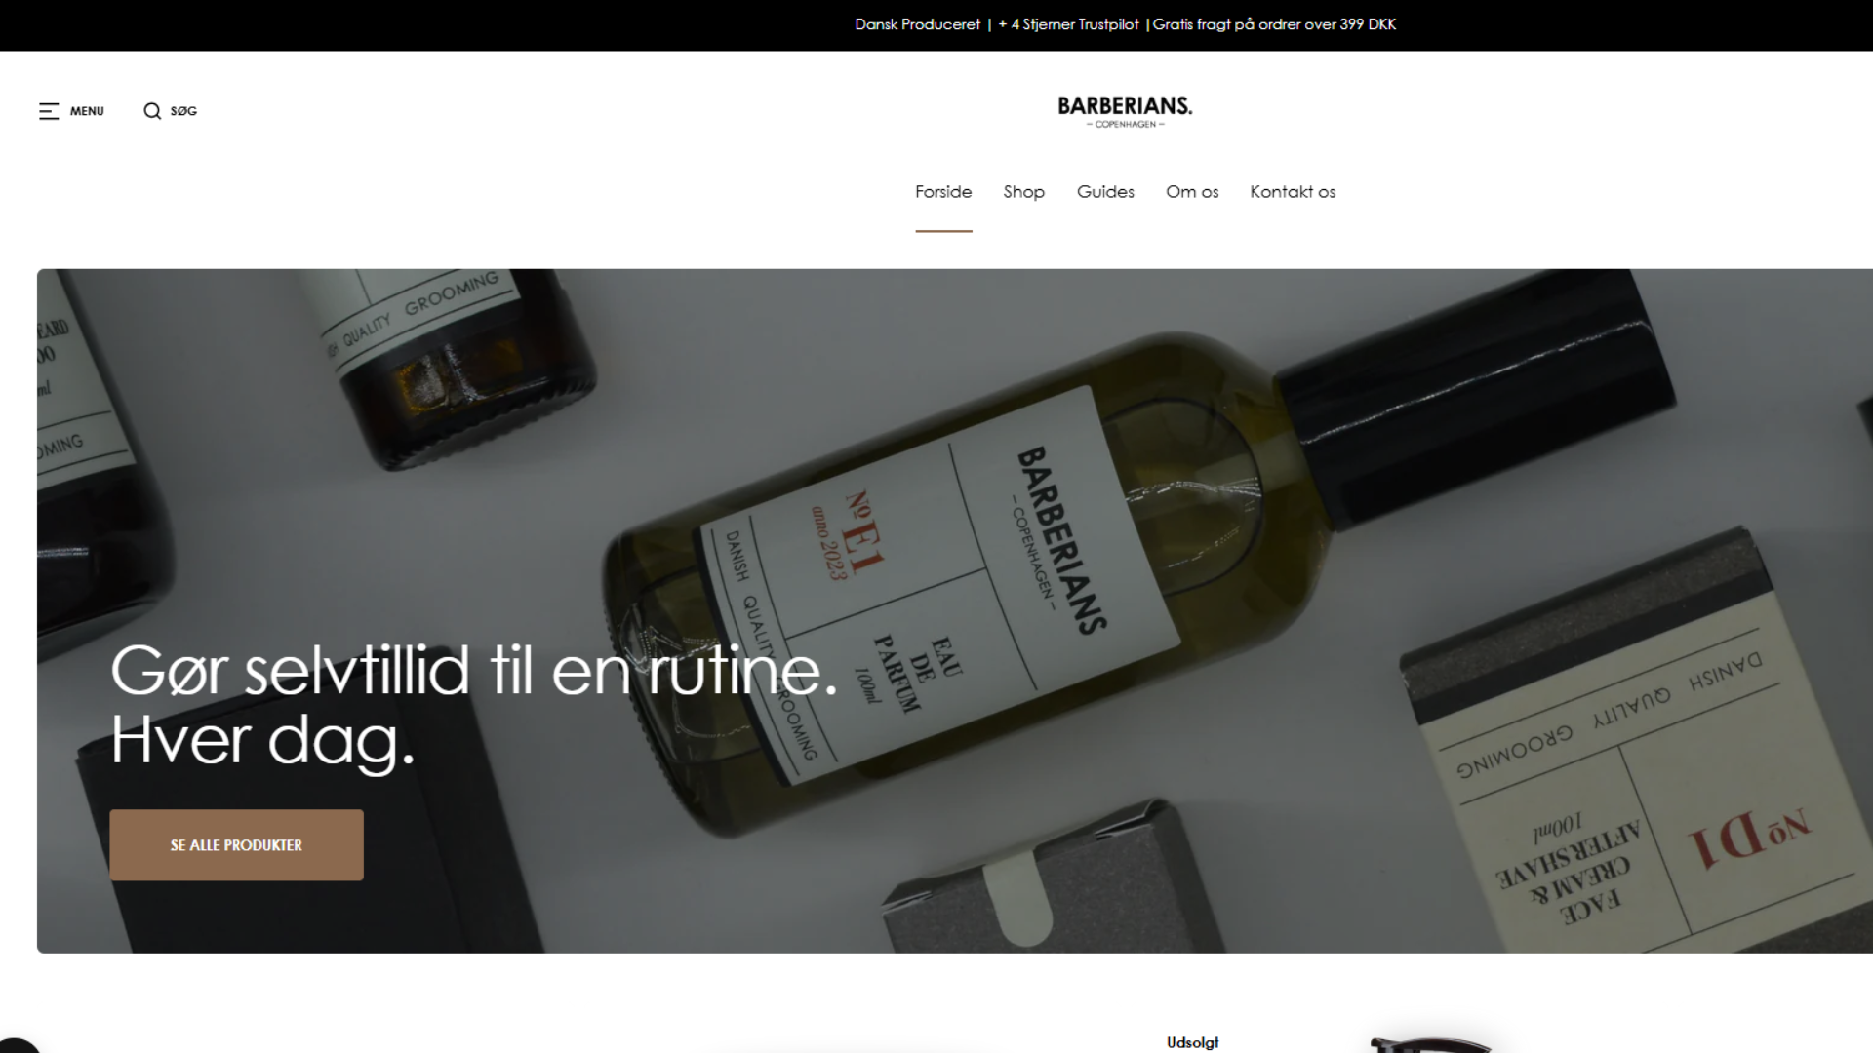Click the Gratis fragt shipping notice

1274,24
